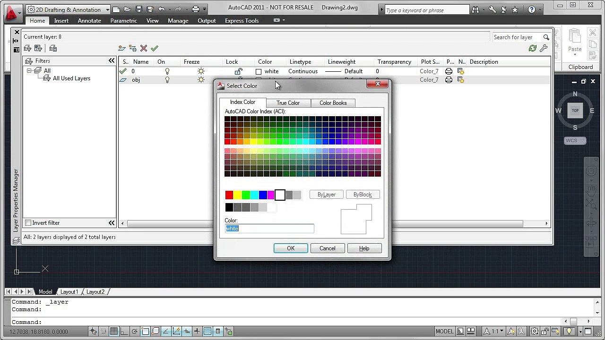Screen dimensions: 605x340
Task: Click the ByBlock button
Action: [x=363, y=195]
